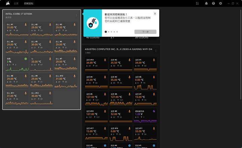
Task: Click blue fan icon on 風扇 #3 tile
Action: 105,145
